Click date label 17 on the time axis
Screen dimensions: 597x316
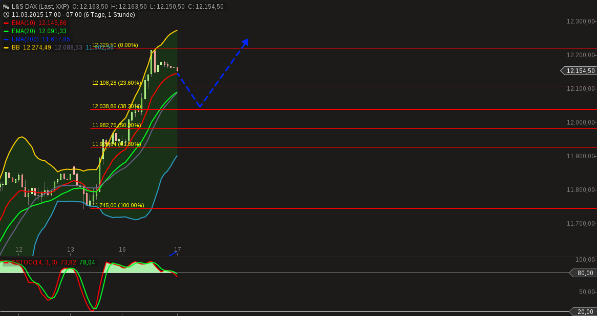pyautogui.click(x=178, y=250)
